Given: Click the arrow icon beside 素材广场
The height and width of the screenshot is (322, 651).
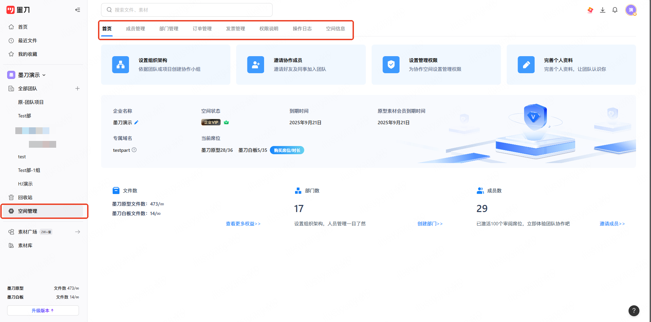Looking at the screenshot, I should tap(78, 232).
